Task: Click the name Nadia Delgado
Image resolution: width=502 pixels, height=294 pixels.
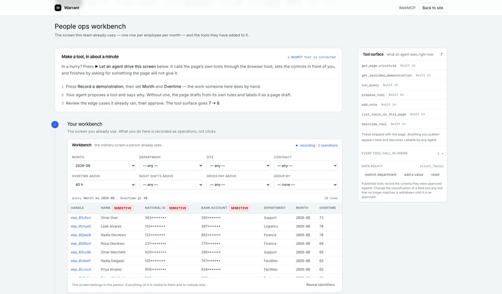Action: tap(112, 261)
